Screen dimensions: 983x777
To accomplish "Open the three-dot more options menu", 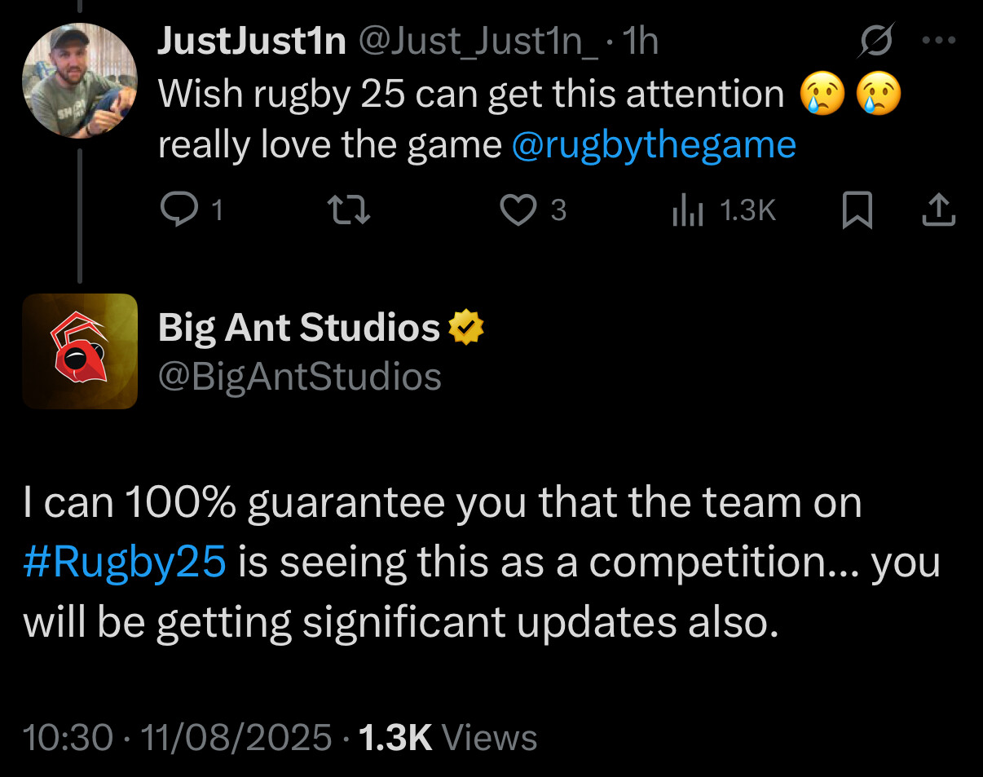I will point(937,40).
